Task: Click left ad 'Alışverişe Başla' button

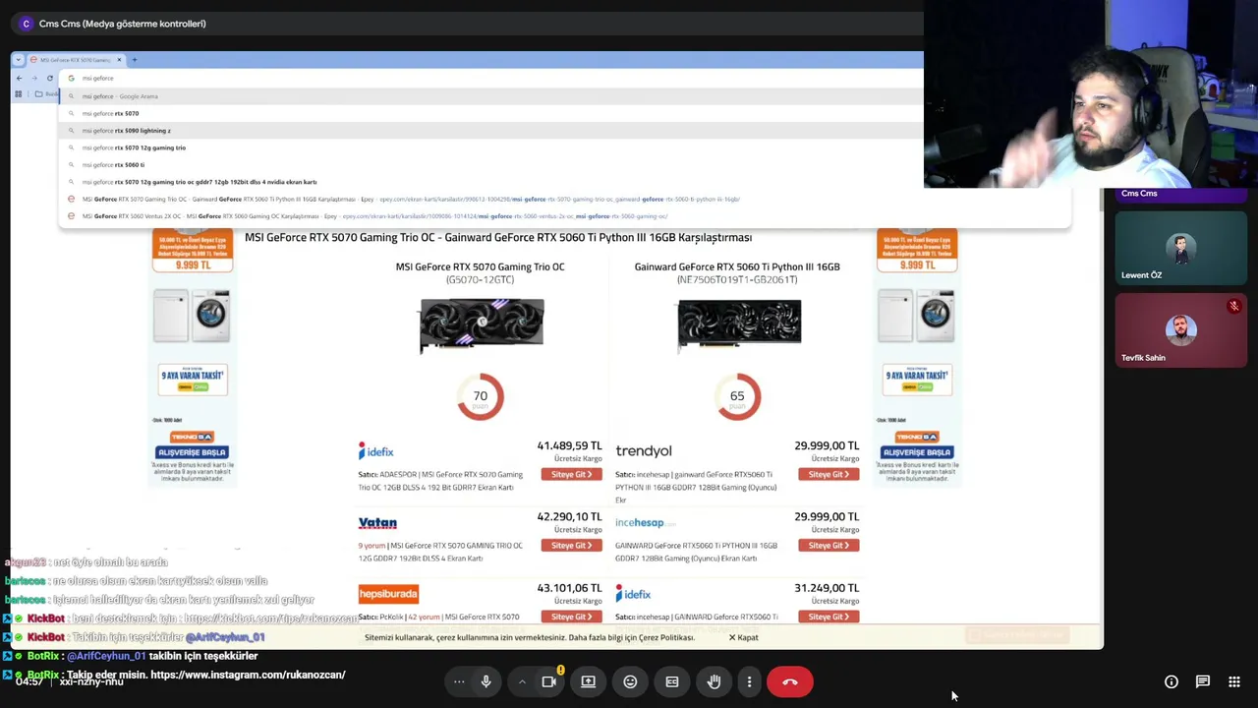Action: (x=192, y=452)
